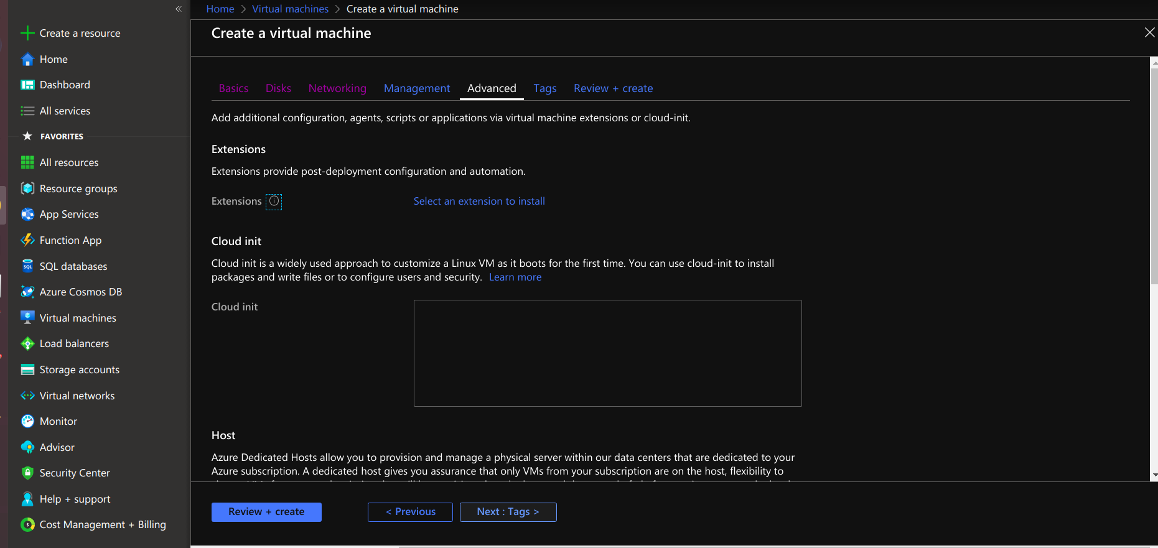Viewport: 1158px width, 548px height.
Task: Open the Load balancers icon
Action: 27,343
